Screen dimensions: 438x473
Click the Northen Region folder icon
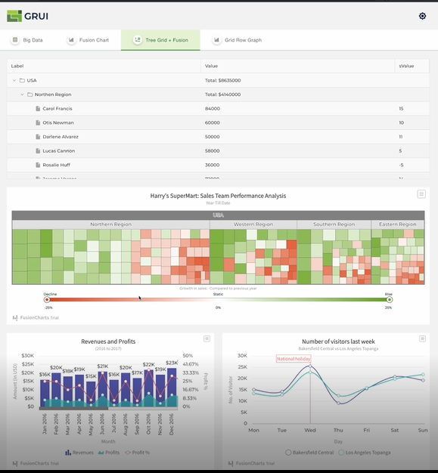point(30,94)
